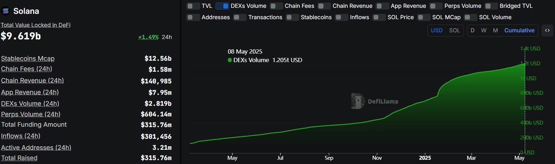Click Total Value Locked in DeFi label
Image resolution: width=555 pixels, height=164 pixels.
pyautogui.click(x=36, y=25)
